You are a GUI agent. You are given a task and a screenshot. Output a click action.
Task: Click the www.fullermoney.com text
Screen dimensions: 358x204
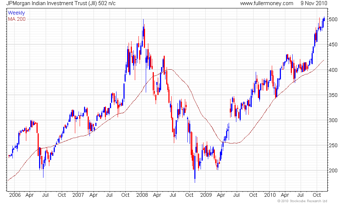[x=267, y=3]
